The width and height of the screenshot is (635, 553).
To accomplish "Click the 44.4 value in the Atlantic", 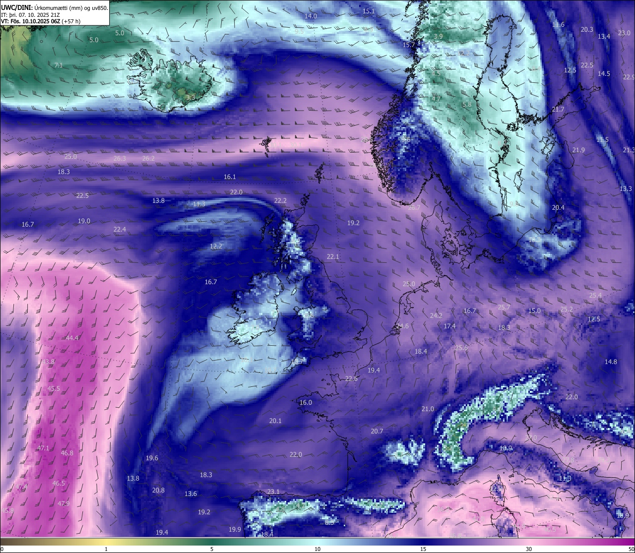I will [x=72, y=338].
